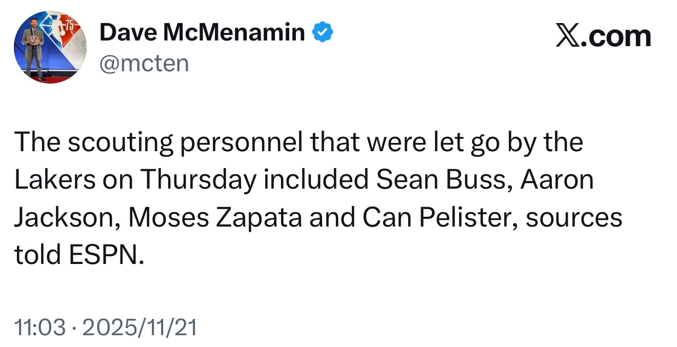The width and height of the screenshot is (677, 347).
Task: Click the 2025/11/21 post date
Action: (140, 328)
